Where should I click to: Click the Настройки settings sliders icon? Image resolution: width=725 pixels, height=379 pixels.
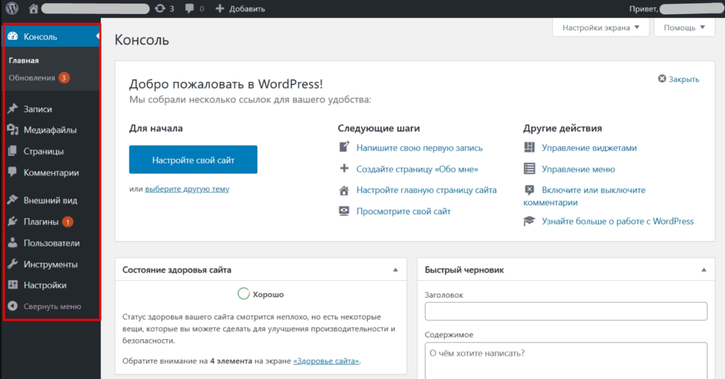tap(13, 285)
